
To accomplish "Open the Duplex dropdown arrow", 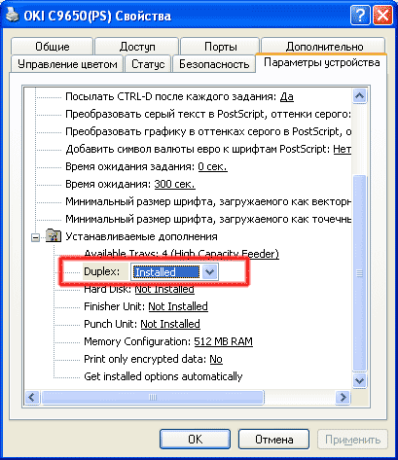I will tap(210, 271).
